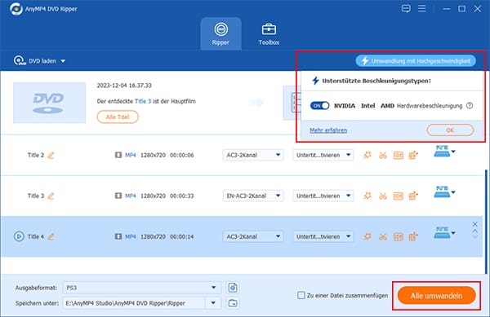The height and width of the screenshot is (317, 490).
Task: Rename Title 4 with pencil icon
Action: coord(51,236)
